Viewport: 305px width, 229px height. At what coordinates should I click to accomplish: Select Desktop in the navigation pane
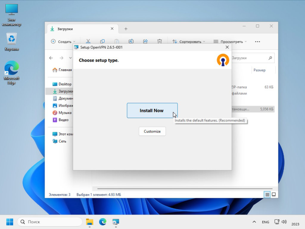[x=62, y=84]
